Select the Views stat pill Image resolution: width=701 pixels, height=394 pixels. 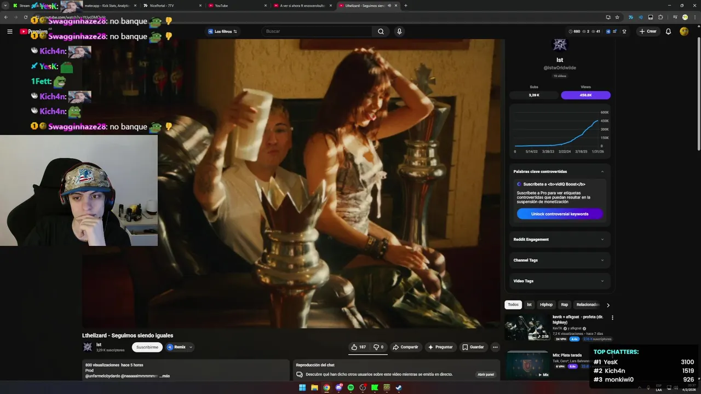click(585, 95)
